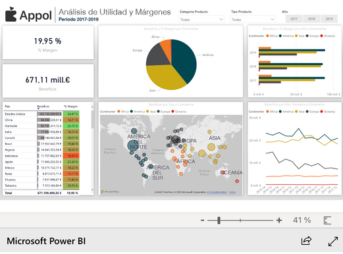Click the Microsoft Bing logo on the map
Screen dimensions: 343x254
click(110, 191)
